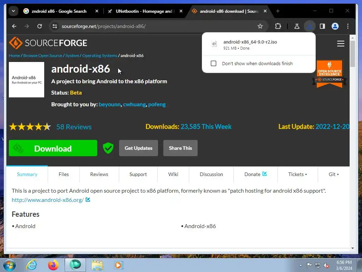
Task: Open media player icon on taskbar
Action: pos(119,265)
